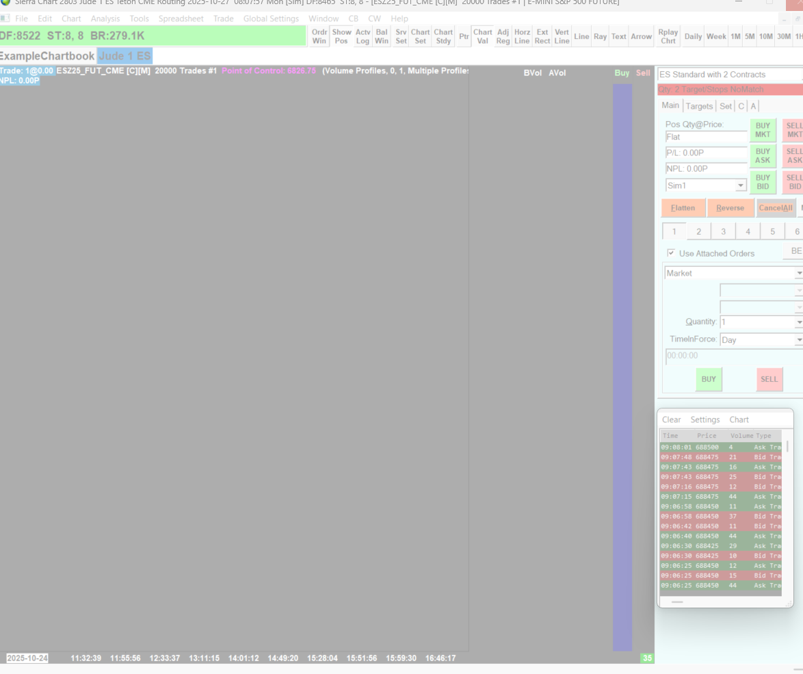Select the Jude 1 ES chart tab
Image resolution: width=803 pixels, height=674 pixels.
(124, 56)
